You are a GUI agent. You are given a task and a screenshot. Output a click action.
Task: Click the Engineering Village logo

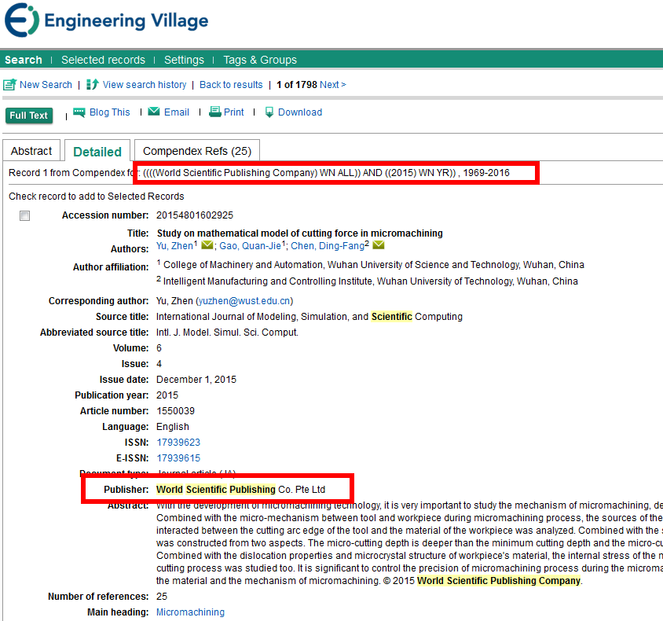click(x=106, y=21)
